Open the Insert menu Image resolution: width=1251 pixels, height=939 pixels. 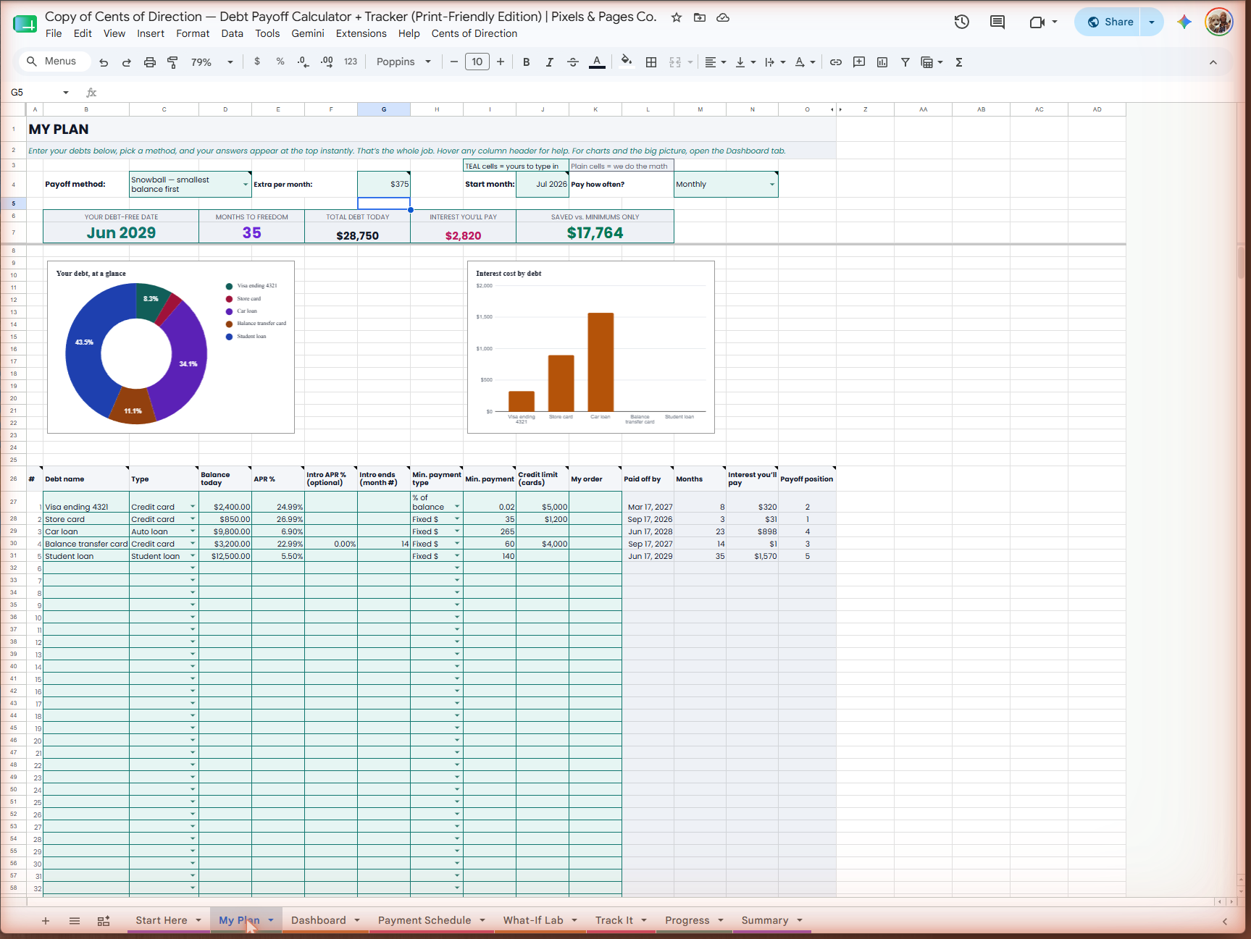point(151,33)
